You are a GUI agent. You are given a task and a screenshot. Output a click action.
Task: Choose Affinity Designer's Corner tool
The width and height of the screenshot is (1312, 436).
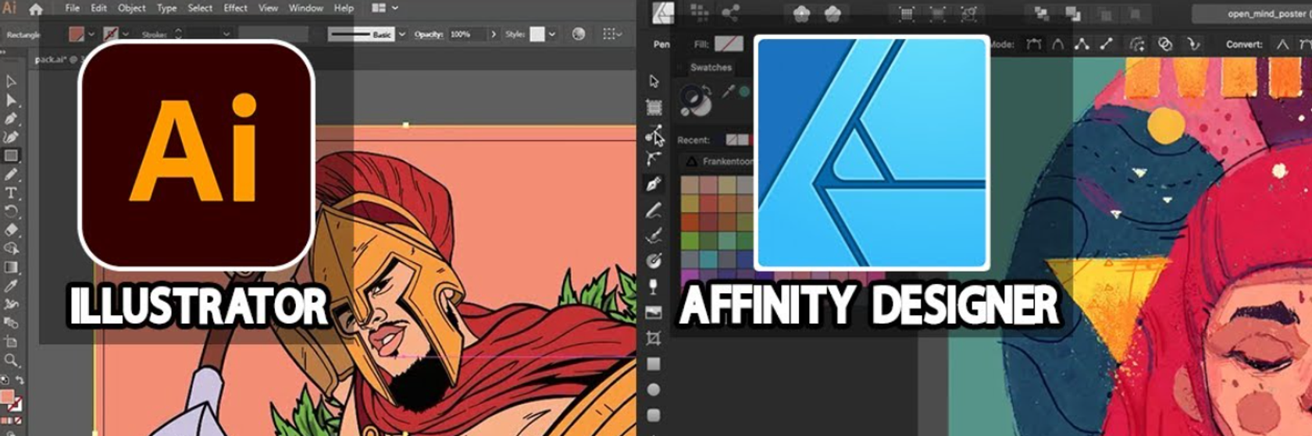[x=654, y=159]
